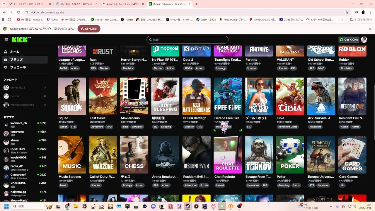Open the Stream - Kick Dashboard bookmark
375x211 pixels.
105,20
